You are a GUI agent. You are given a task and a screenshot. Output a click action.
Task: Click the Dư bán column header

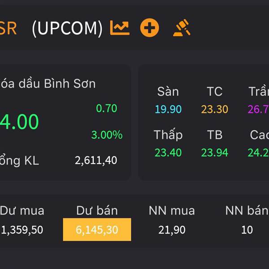coord(97,211)
